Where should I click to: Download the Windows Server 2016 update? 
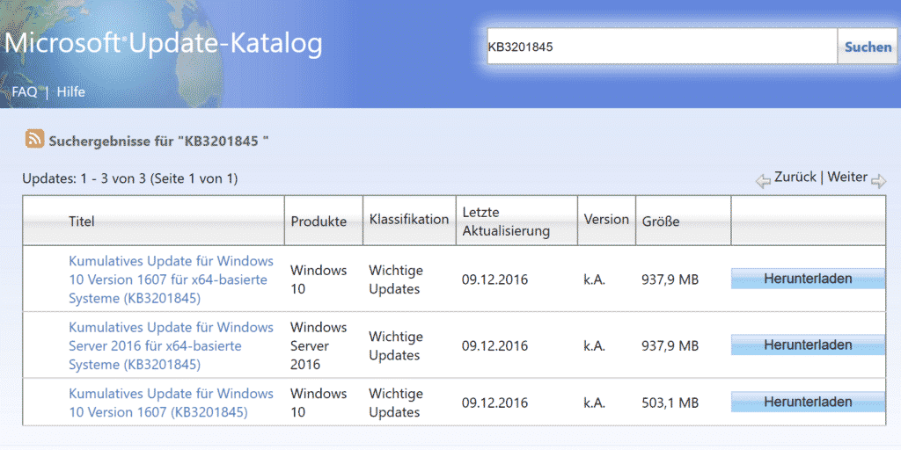808,345
